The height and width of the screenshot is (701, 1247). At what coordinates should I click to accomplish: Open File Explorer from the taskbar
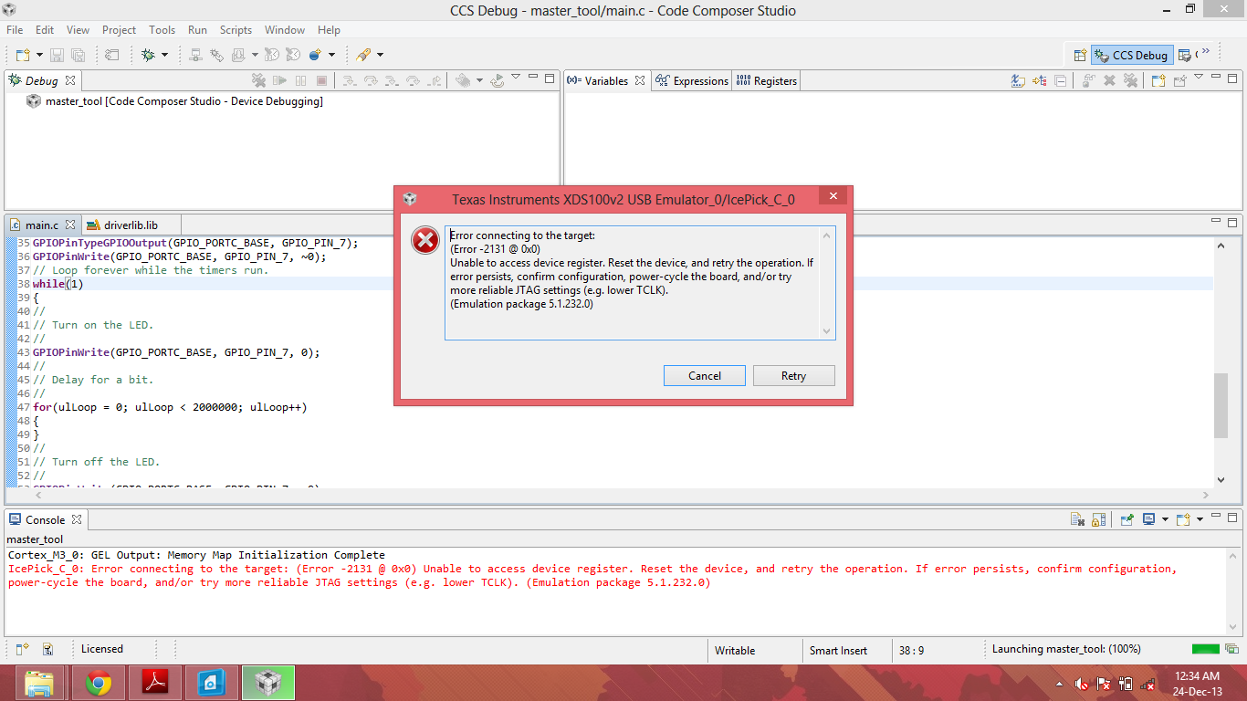coord(39,683)
